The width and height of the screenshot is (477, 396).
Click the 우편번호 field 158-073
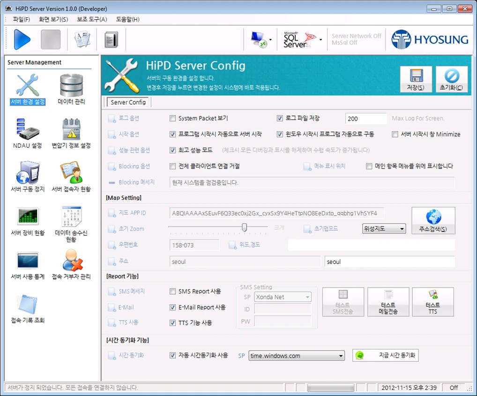(x=194, y=245)
